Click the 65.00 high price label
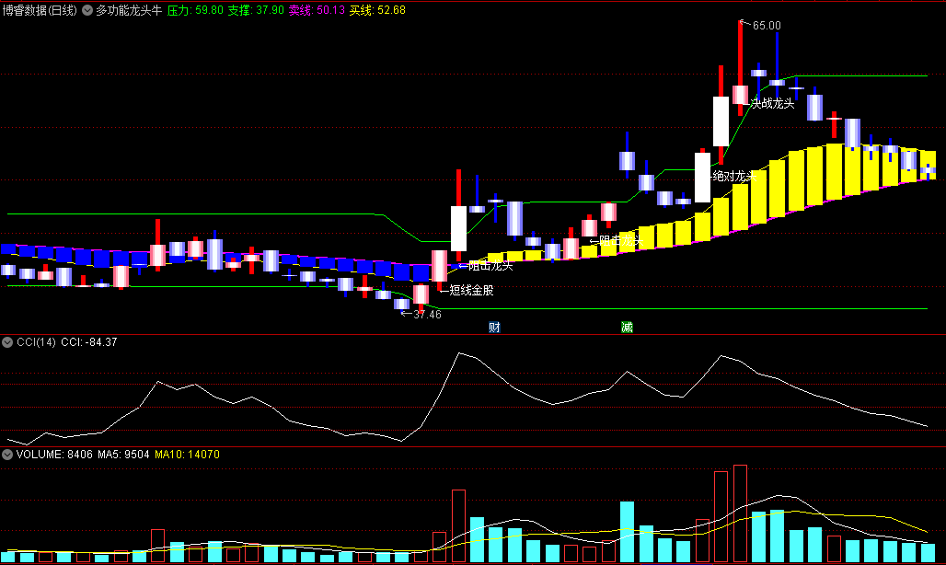This screenshot has height=565, width=946. (767, 26)
